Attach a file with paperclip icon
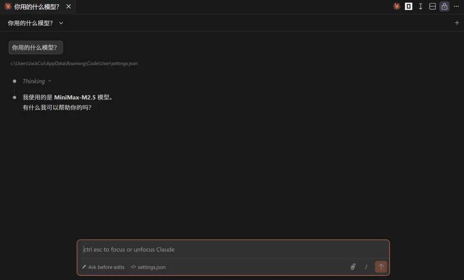Image resolution: width=464 pixels, height=280 pixels. 353,267
